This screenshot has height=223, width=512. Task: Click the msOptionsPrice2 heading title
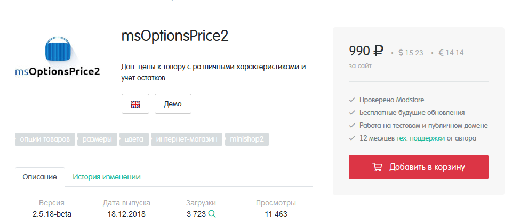(175, 36)
